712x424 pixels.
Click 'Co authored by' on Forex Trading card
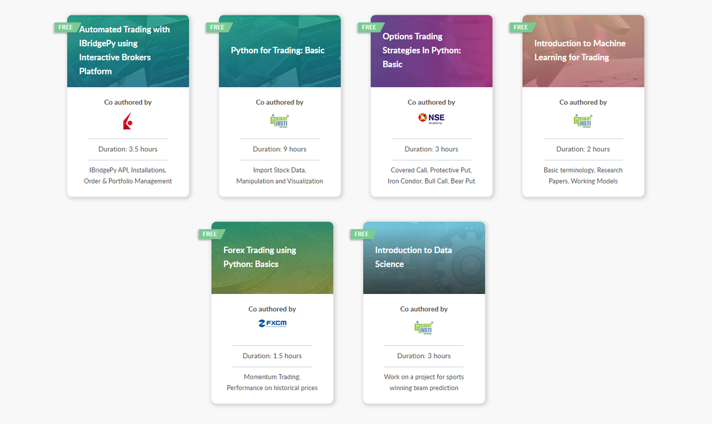(x=272, y=309)
